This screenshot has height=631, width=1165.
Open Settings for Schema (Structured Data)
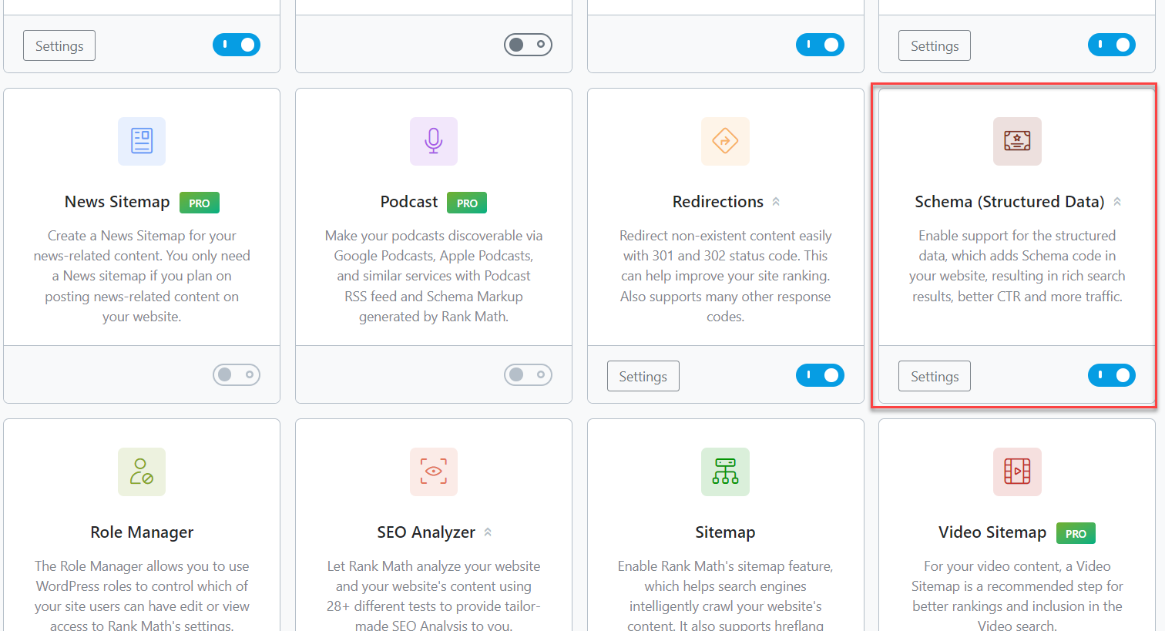934,376
